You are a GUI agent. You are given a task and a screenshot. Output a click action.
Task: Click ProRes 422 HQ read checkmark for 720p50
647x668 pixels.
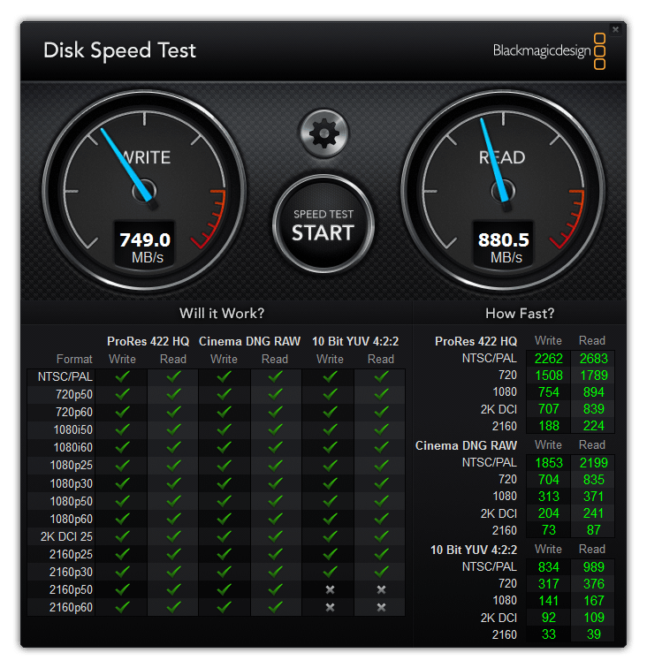pyautogui.click(x=173, y=394)
